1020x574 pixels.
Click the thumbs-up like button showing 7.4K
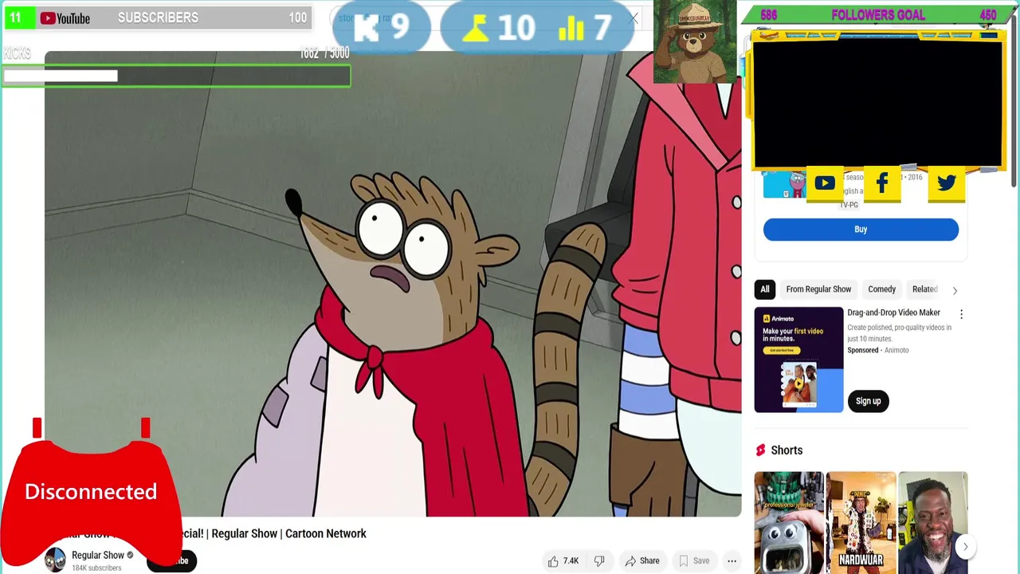(563, 560)
